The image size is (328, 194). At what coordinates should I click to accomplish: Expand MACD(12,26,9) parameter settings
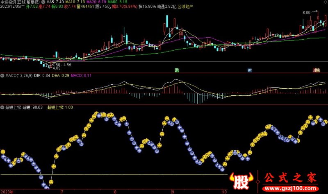20,76
